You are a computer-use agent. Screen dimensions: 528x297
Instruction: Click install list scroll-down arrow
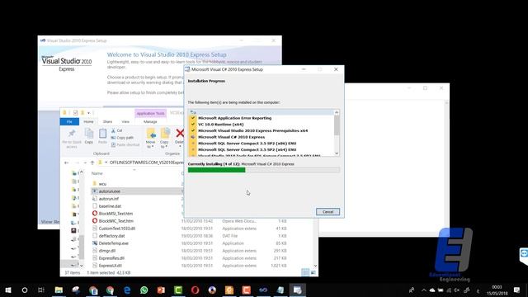[x=337, y=153]
